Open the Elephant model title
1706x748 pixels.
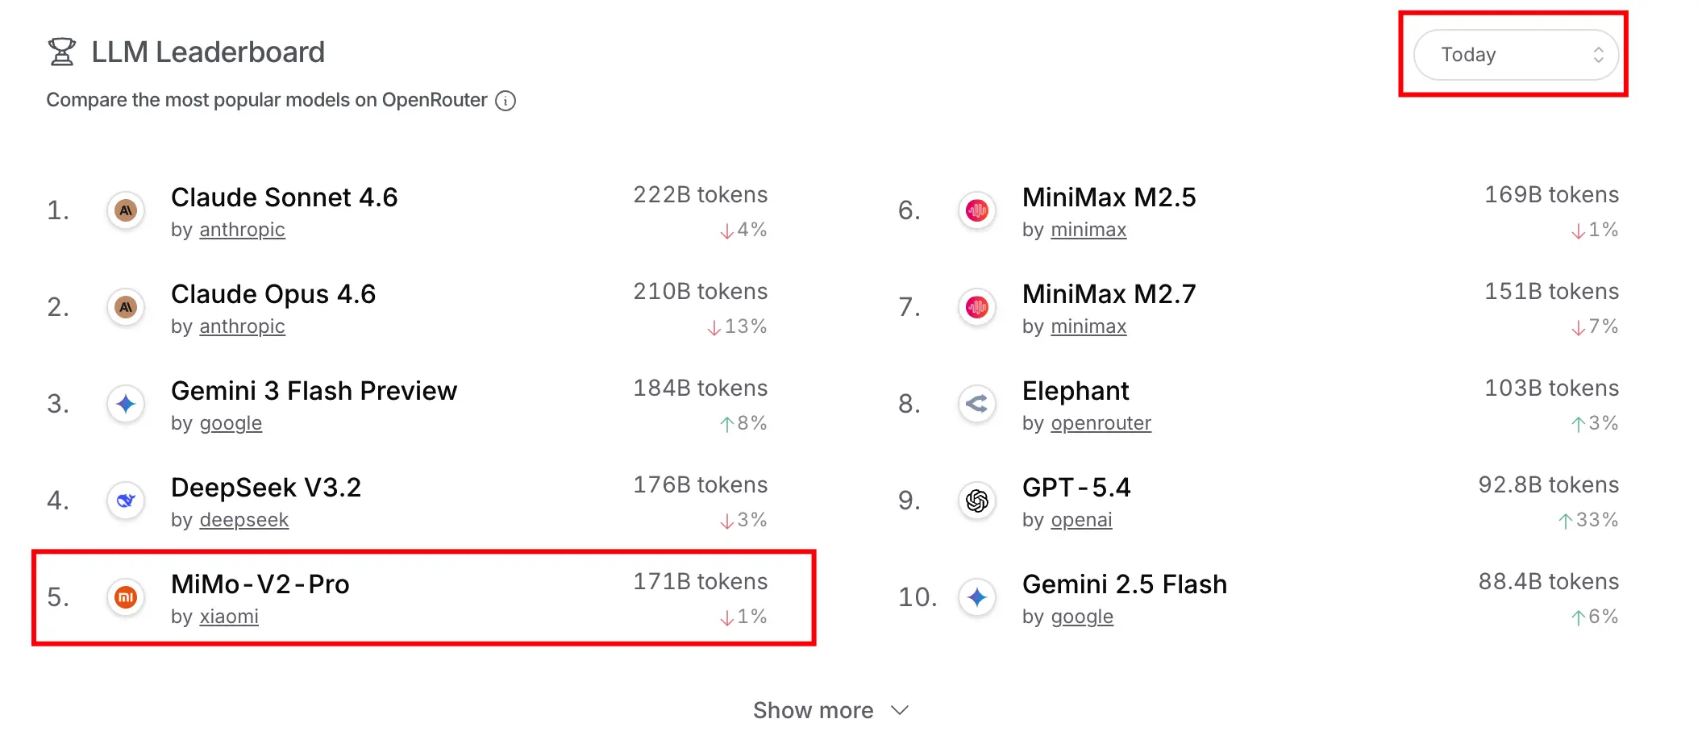(1076, 391)
